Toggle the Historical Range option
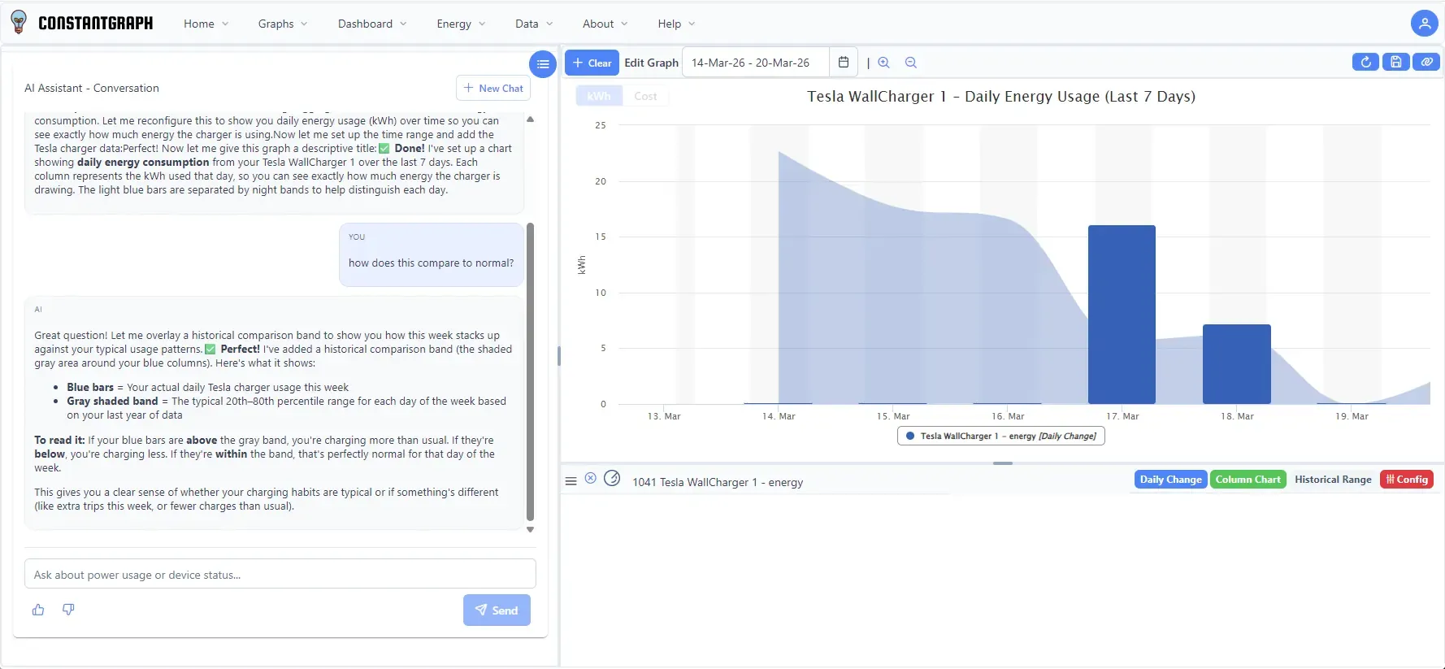1445x669 pixels. click(x=1333, y=480)
